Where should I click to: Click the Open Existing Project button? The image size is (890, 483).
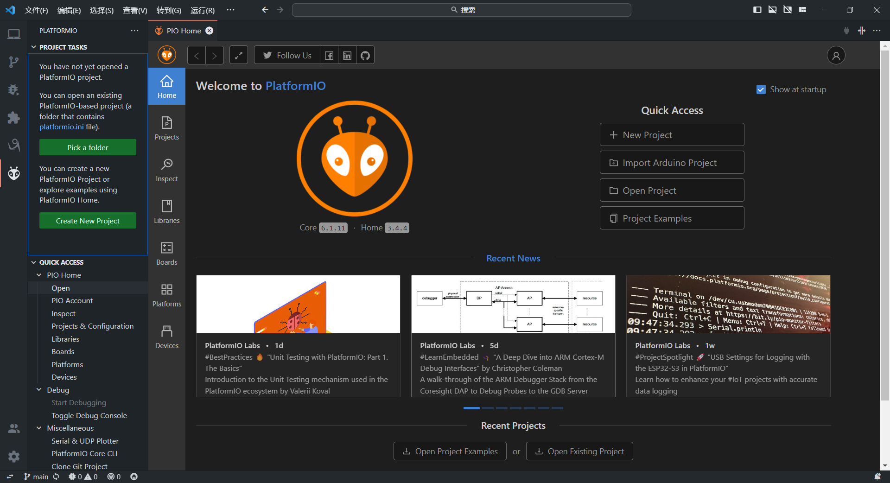[579, 451]
